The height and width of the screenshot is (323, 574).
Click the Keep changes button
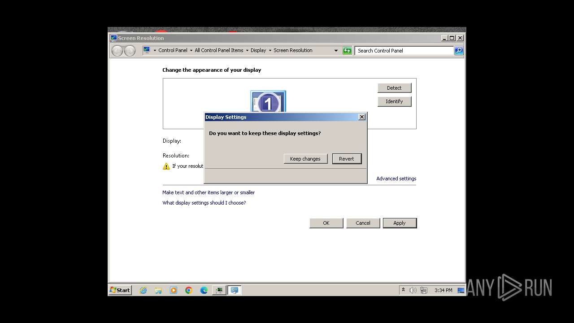305,159
